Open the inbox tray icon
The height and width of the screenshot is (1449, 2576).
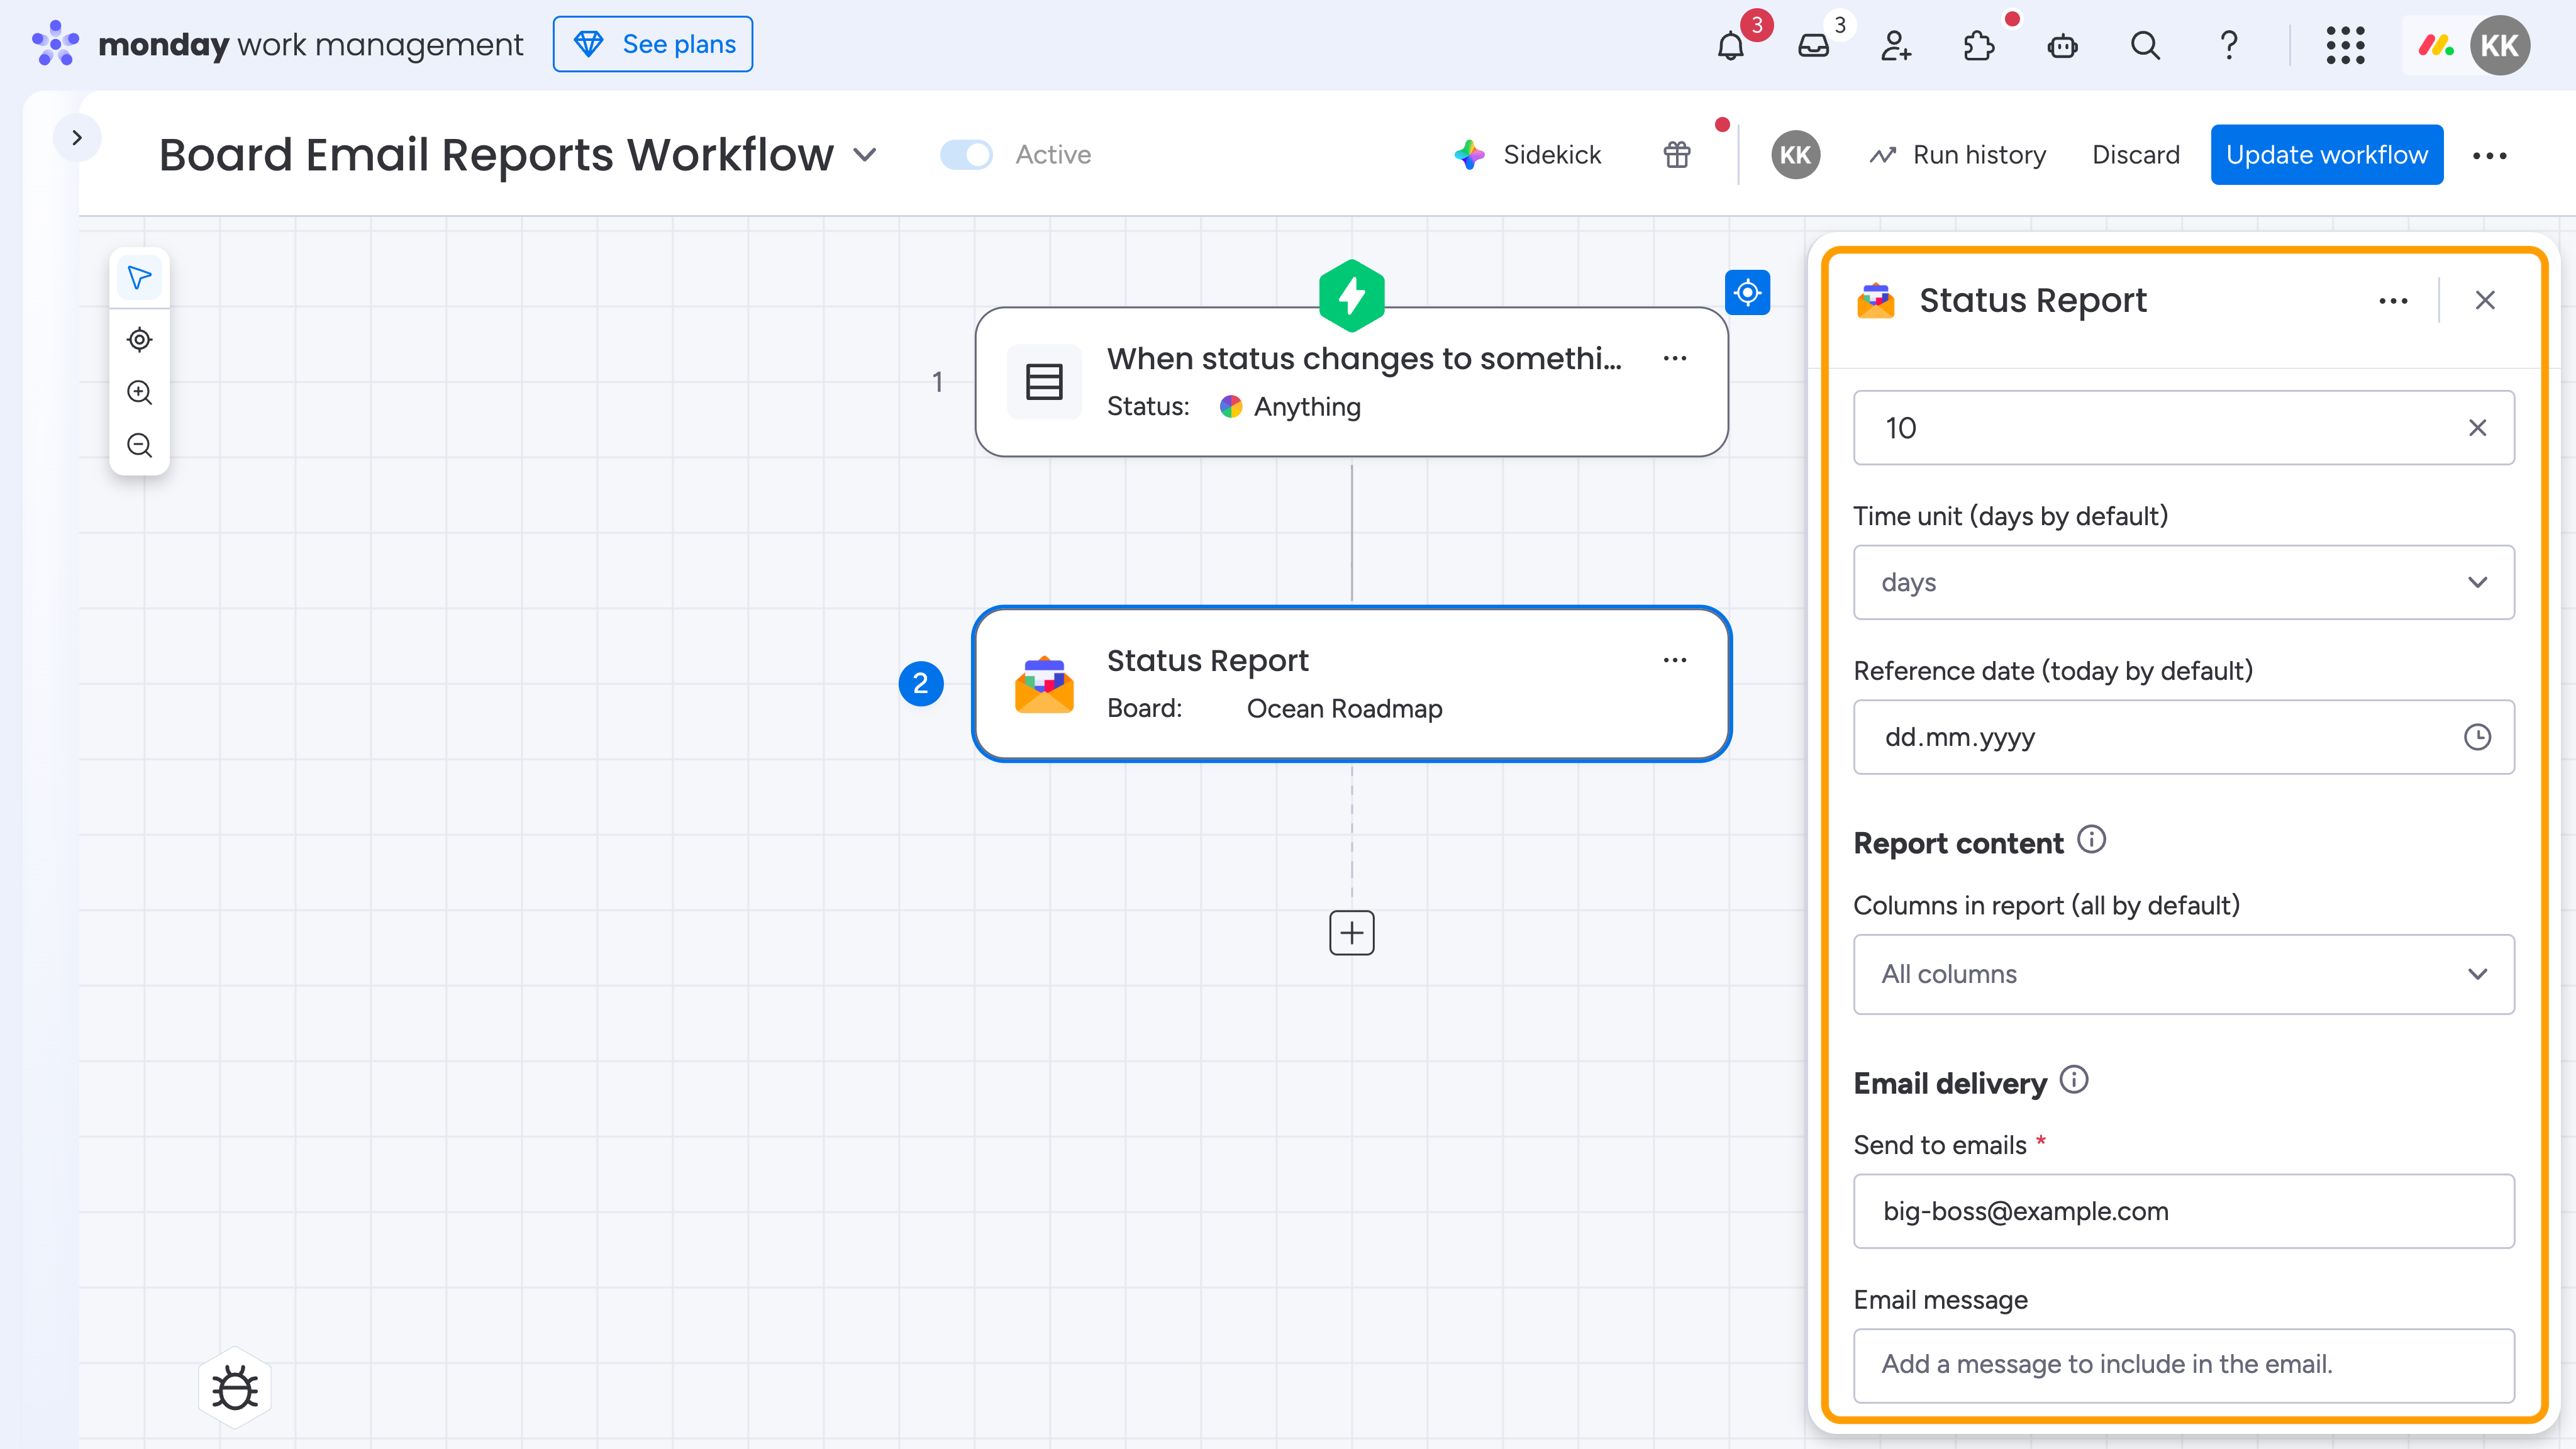(x=1813, y=46)
